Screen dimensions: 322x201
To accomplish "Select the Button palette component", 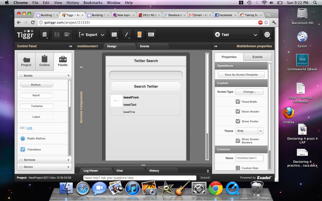I will click(x=36, y=85).
